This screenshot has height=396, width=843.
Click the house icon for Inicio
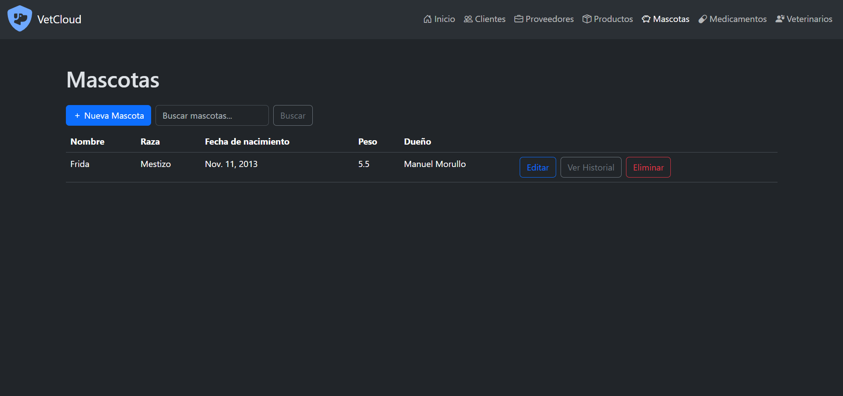click(x=427, y=19)
